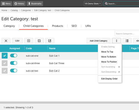Sort by the Name column header
Screen dimensions: 139x110
52,48
